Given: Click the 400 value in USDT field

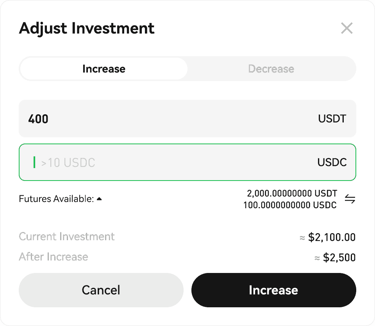Looking at the screenshot, I should [x=38, y=119].
